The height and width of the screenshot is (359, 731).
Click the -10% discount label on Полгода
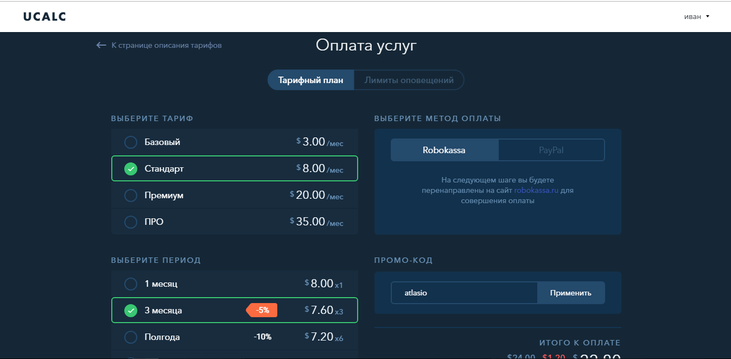point(263,337)
